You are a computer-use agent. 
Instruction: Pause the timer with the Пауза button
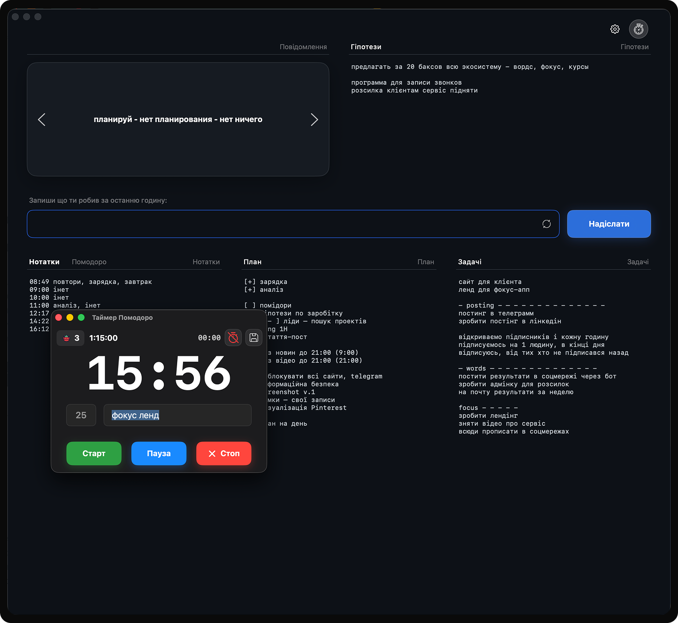coord(158,453)
